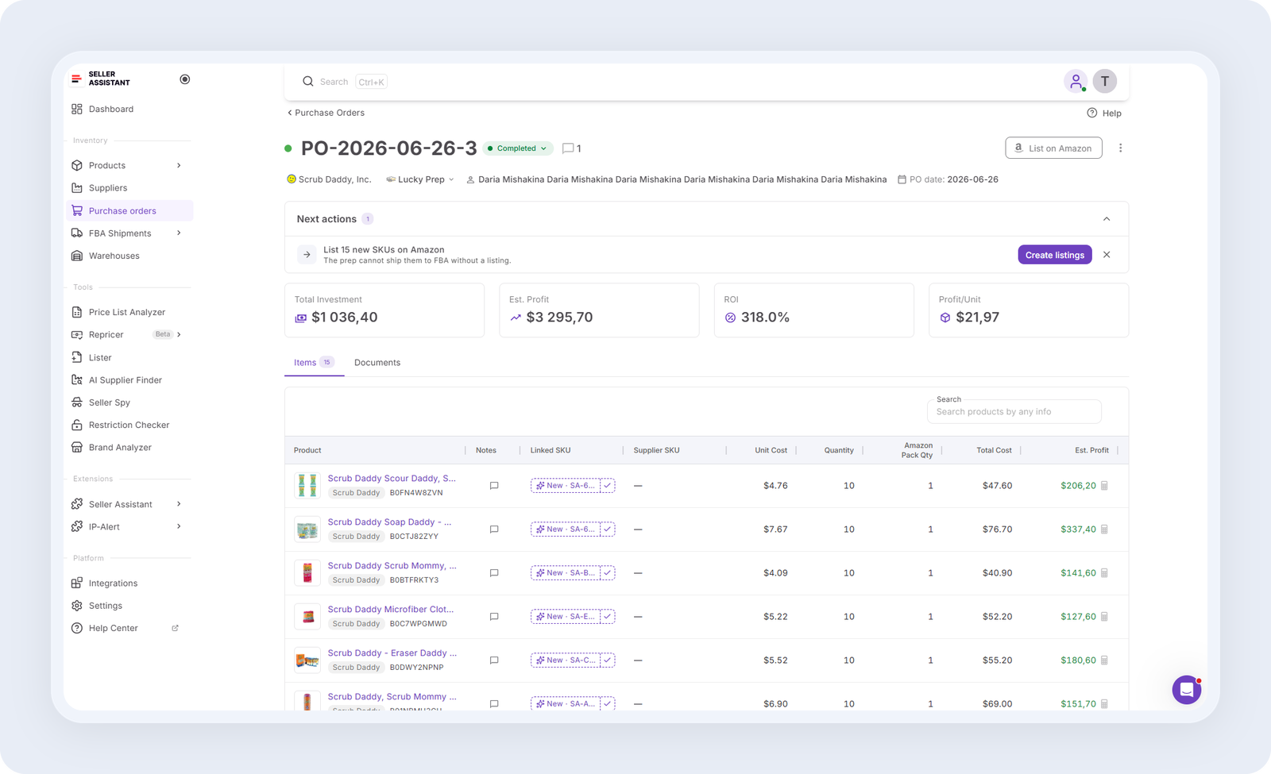Switch to the Documents tab
Image resolution: width=1271 pixels, height=774 pixels.
pyautogui.click(x=377, y=363)
